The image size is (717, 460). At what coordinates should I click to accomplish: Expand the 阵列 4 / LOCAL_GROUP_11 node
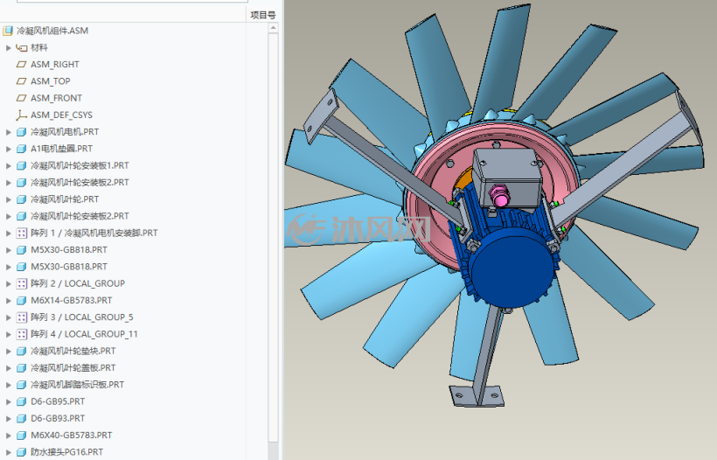(x=8, y=334)
